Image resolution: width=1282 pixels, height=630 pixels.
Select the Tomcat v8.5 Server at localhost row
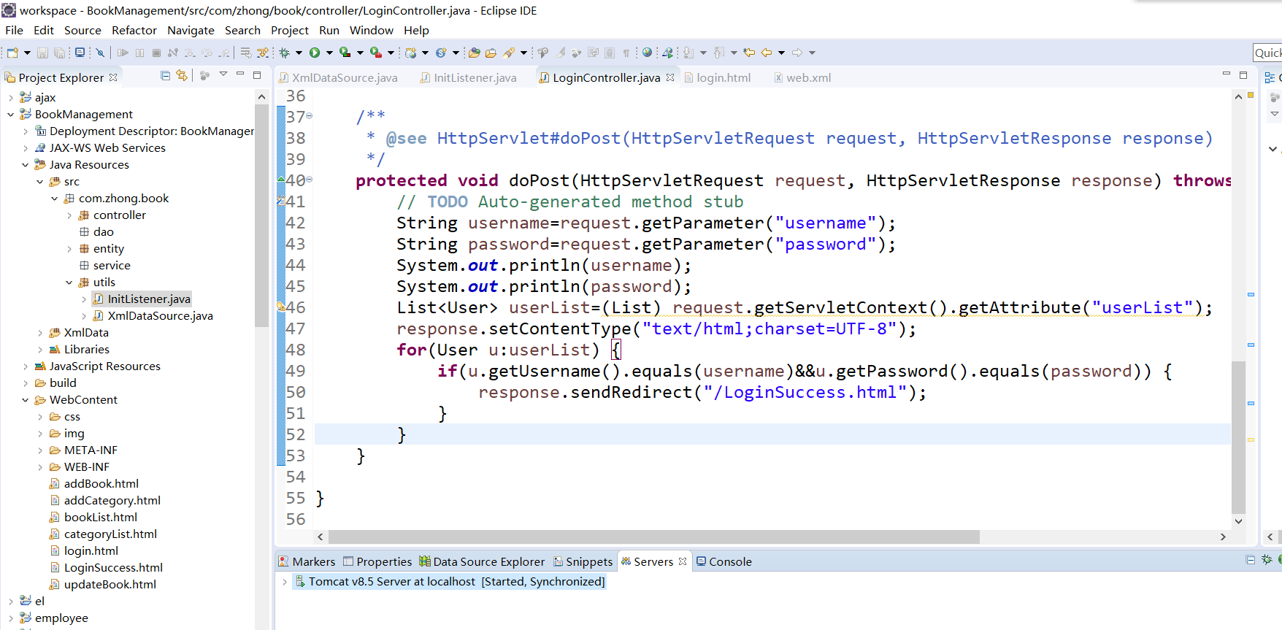[449, 582]
